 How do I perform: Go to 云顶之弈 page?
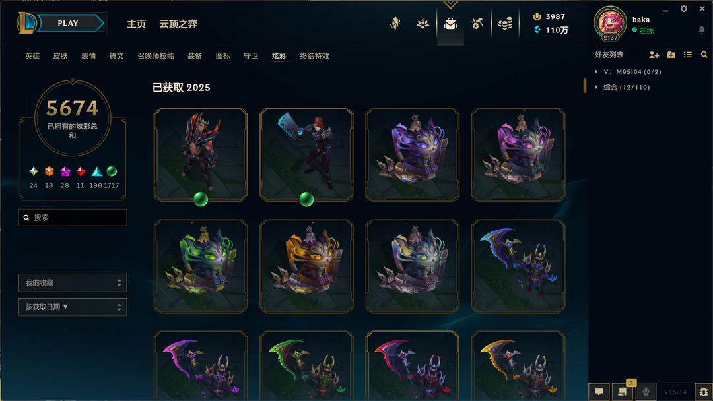tap(178, 24)
